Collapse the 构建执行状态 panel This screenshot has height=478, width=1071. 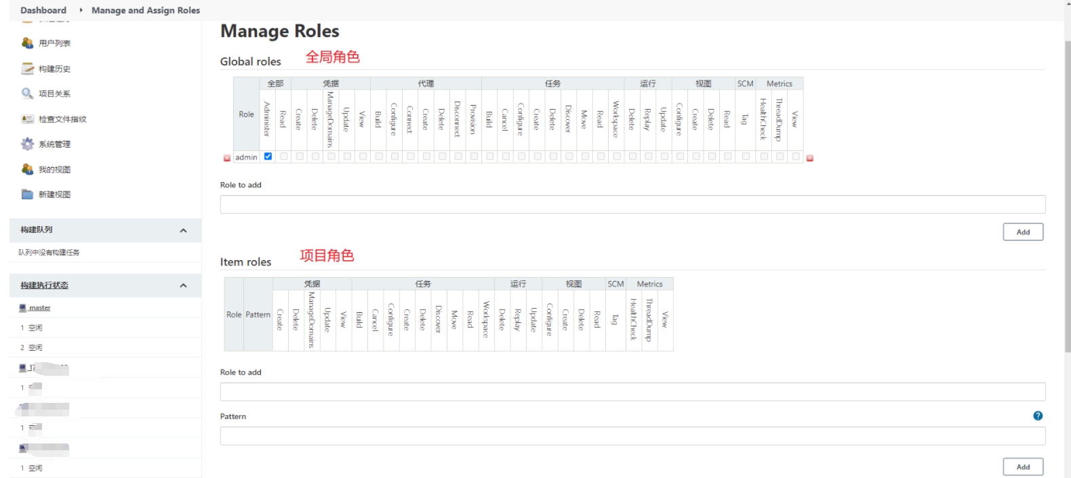[183, 285]
